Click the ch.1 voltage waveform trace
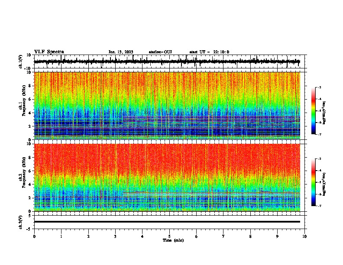343x265 pixels. [167, 61]
